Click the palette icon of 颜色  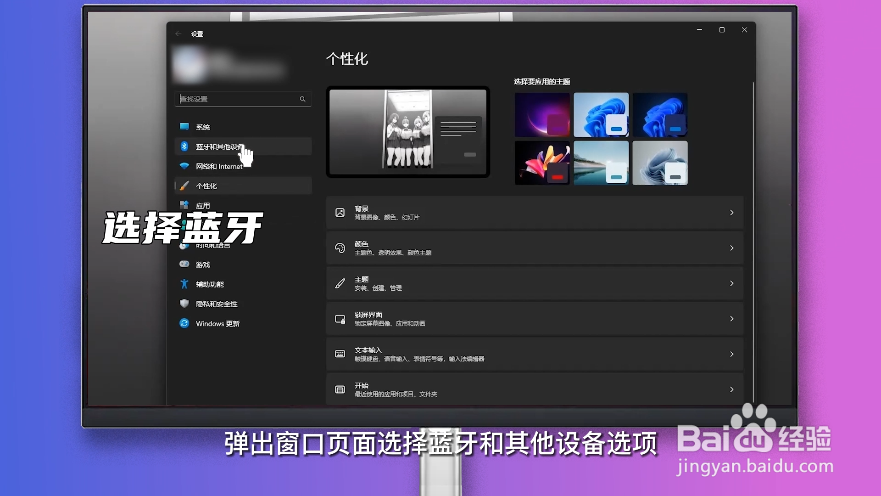340,248
